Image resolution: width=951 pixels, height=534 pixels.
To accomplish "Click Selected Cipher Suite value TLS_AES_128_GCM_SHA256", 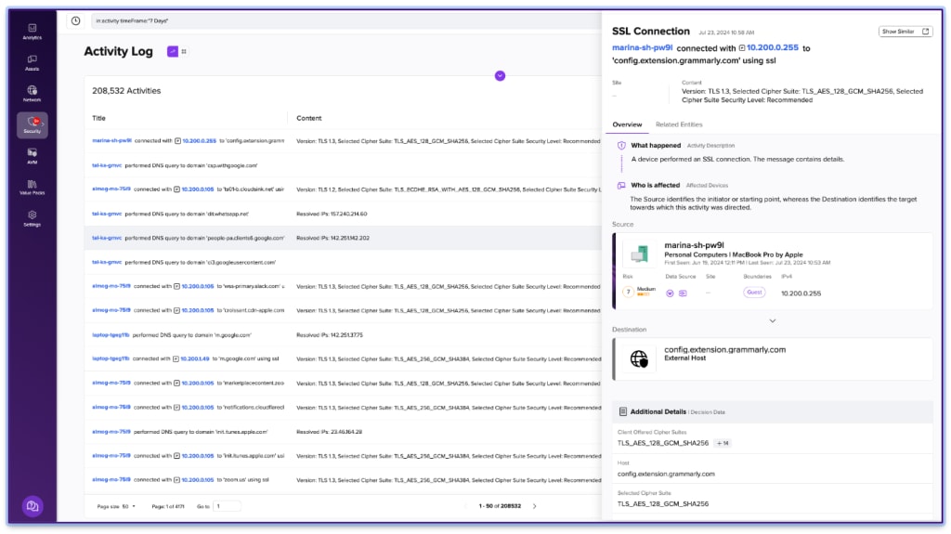I will pos(663,503).
